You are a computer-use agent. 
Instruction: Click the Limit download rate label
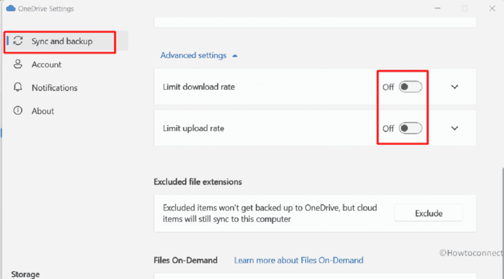[x=199, y=87]
